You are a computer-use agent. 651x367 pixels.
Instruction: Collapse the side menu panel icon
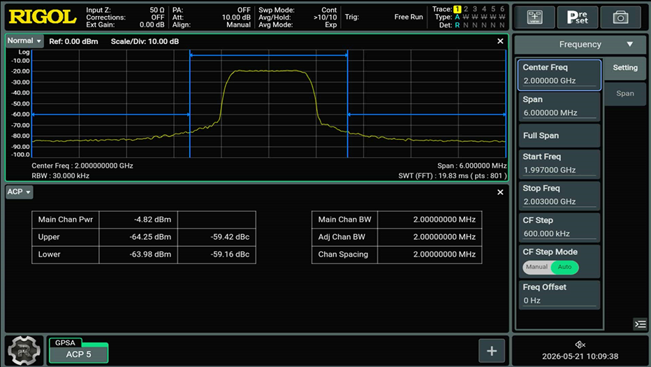point(641,324)
